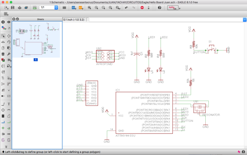The image size is (247, 155).
Task: Click the Zoom to fit icon
Action: 89,8
